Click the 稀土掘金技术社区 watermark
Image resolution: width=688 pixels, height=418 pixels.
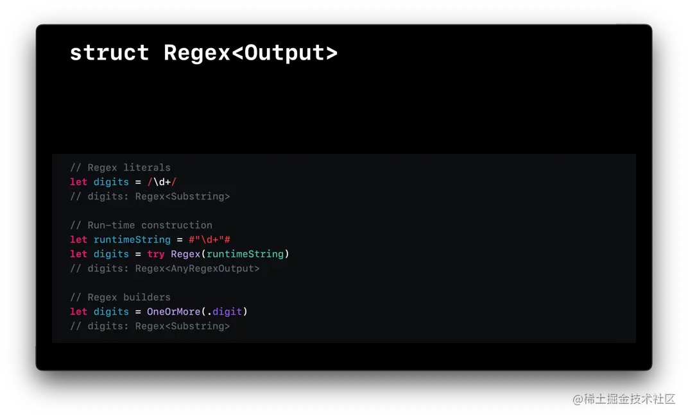tap(623, 398)
